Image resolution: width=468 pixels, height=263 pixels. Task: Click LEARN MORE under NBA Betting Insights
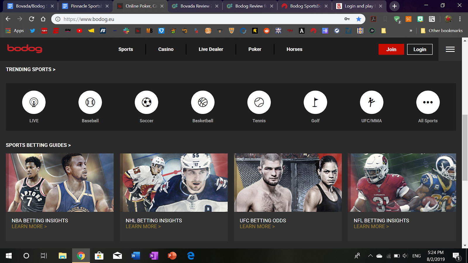pyautogui.click(x=29, y=226)
